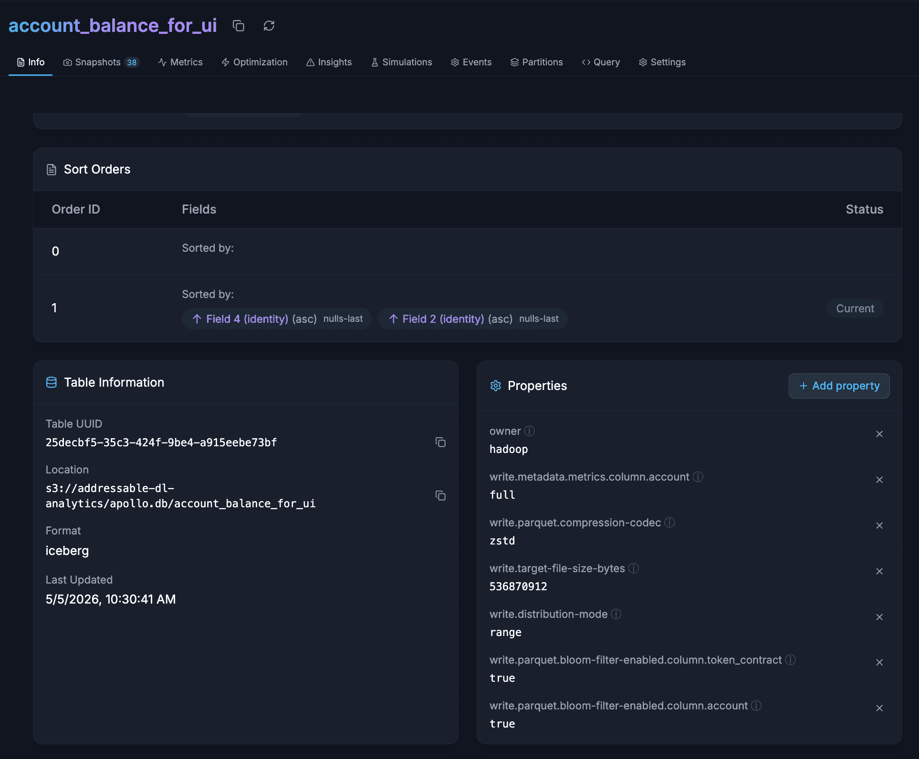Open the Simulations tab

pos(401,62)
